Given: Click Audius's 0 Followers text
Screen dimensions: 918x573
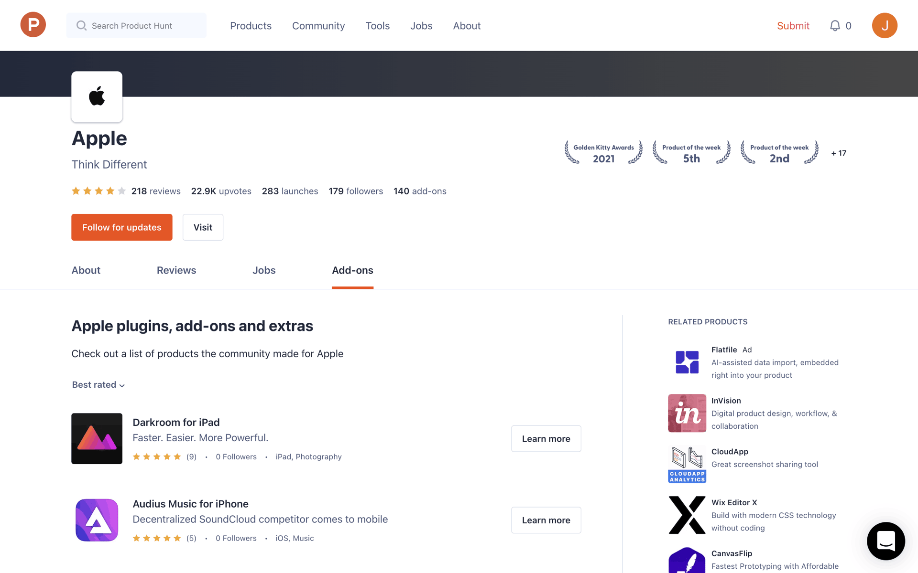Looking at the screenshot, I should pyautogui.click(x=236, y=538).
